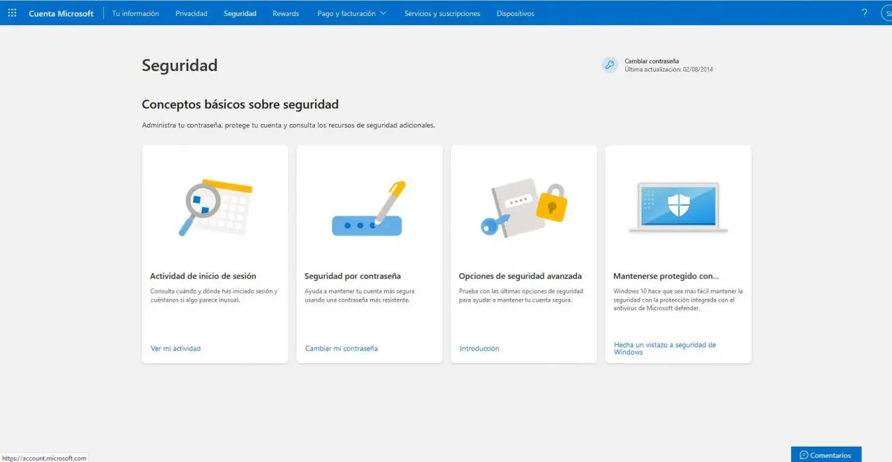Click the Cuenta Microsoft home title
The width and height of the screenshot is (892, 462).
coord(61,13)
